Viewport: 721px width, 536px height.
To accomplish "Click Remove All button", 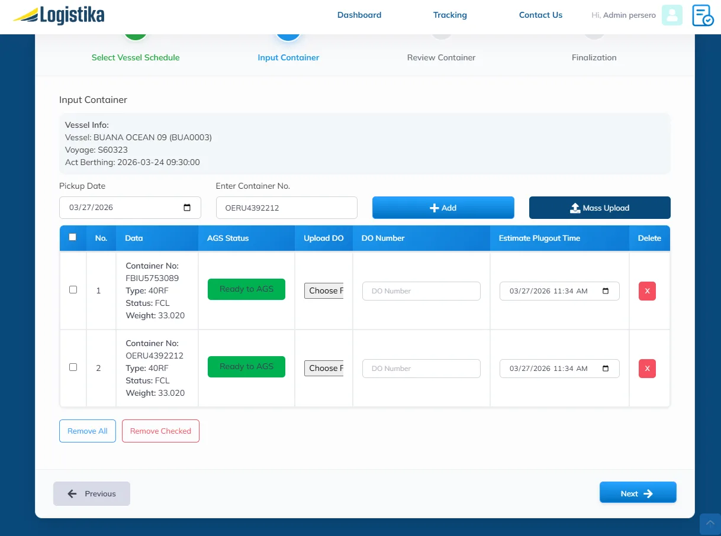I will tap(88, 431).
